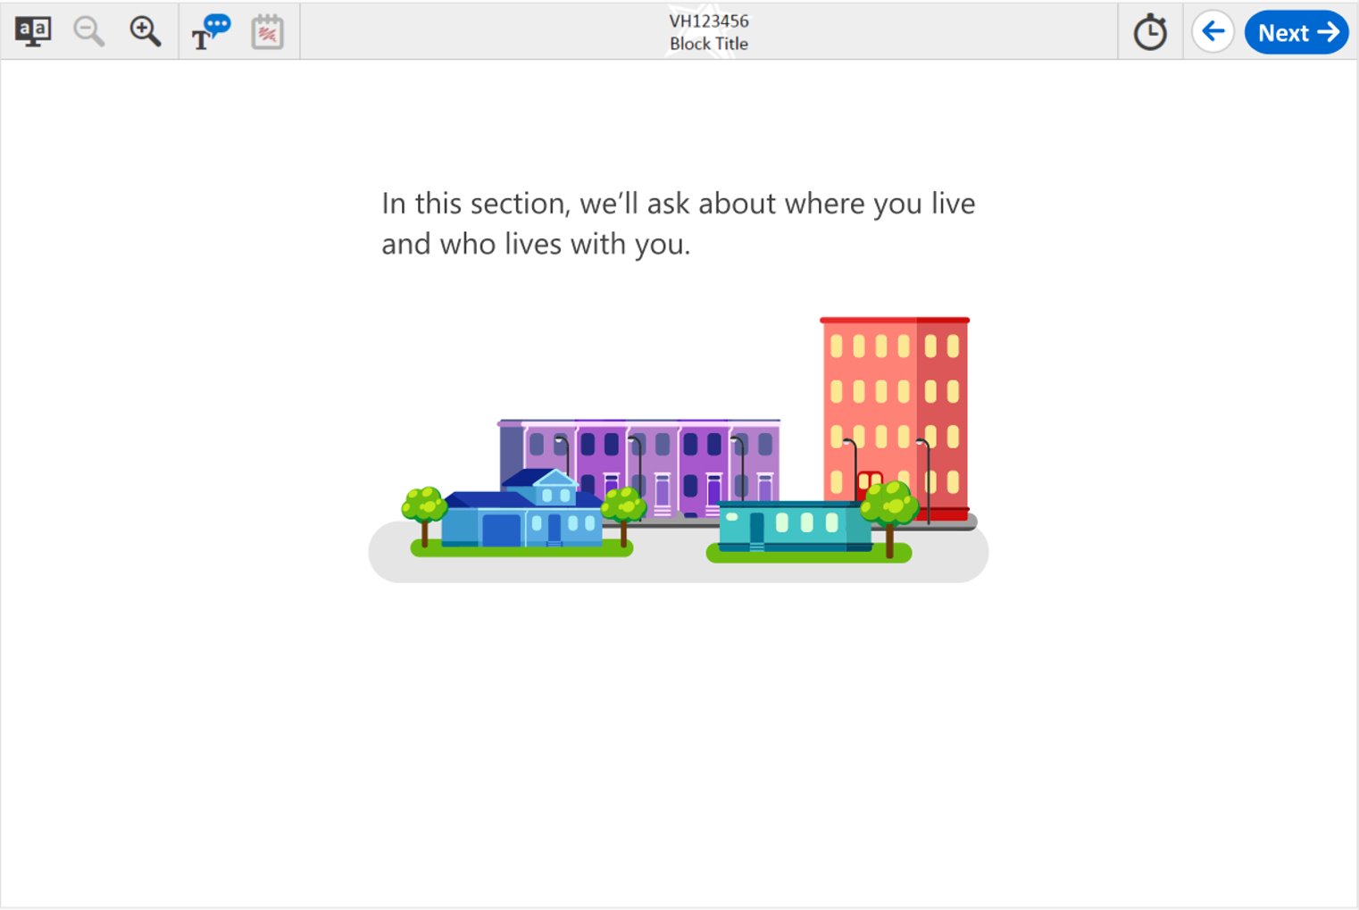This screenshot has width=1359, height=910.
Task: Click the tree right of the blue house
Action: click(623, 507)
